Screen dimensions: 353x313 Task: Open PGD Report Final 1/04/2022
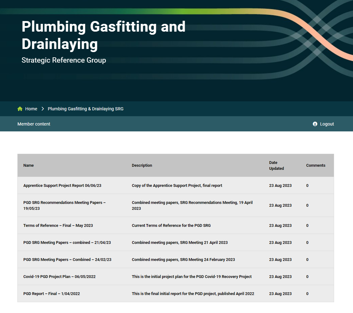(51, 294)
